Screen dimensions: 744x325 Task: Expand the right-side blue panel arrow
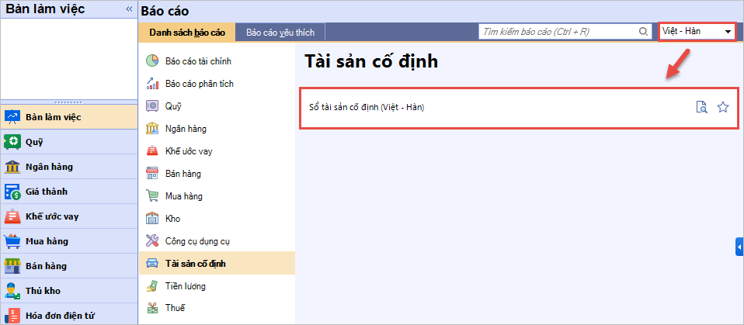click(739, 246)
